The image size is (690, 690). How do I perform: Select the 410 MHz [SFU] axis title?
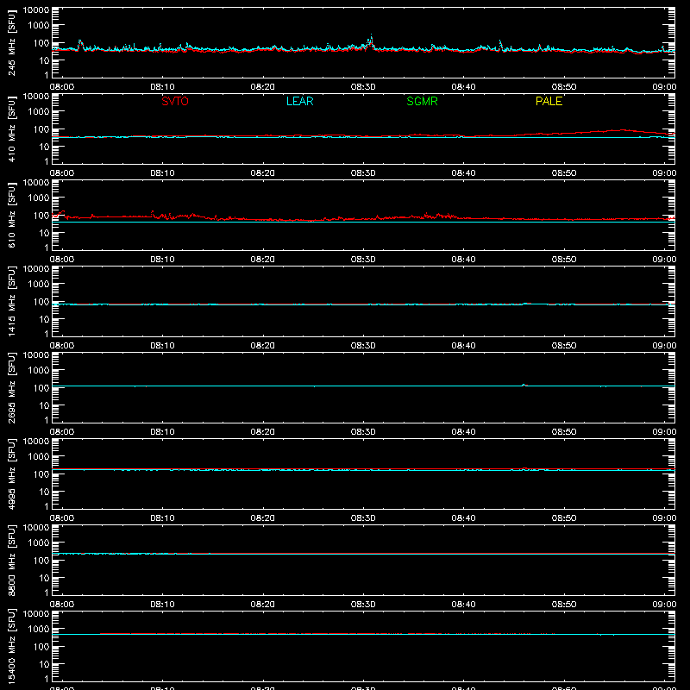pos(11,129)
